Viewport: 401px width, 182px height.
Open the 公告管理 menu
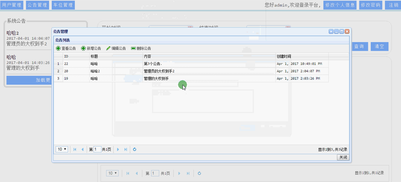coord(38,5)
